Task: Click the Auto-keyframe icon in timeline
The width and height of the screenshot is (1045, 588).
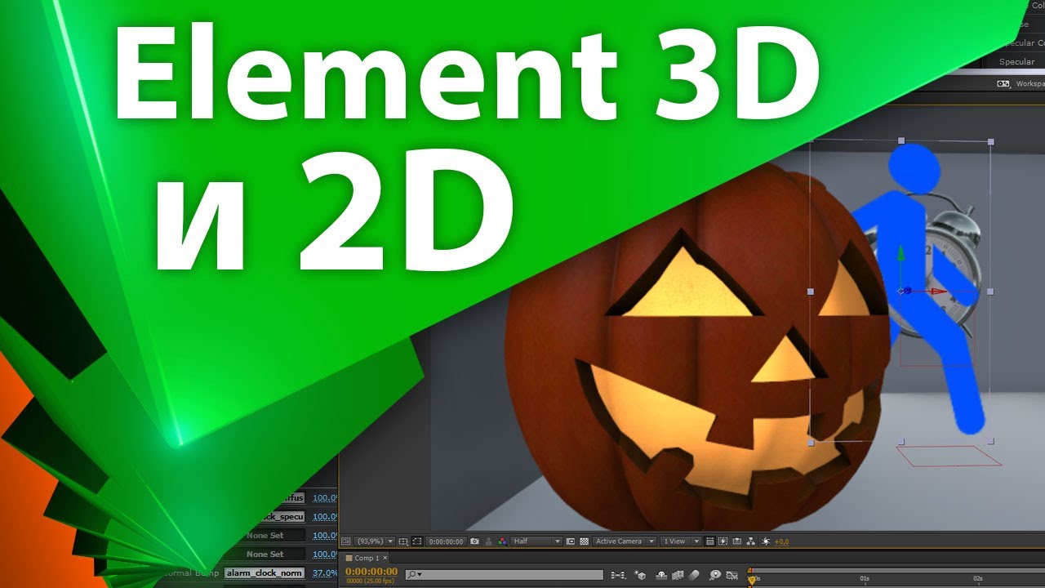Action: 731,575
